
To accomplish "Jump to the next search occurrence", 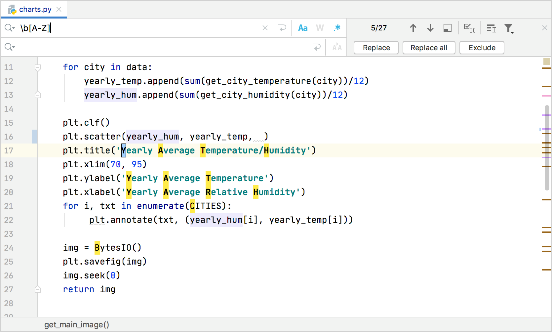I will tap(430, 28).
